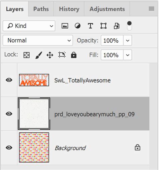Screen dimensions: 159x170
Task: Lock transparent pixels of the layer
Action: (x=26, y=55)
